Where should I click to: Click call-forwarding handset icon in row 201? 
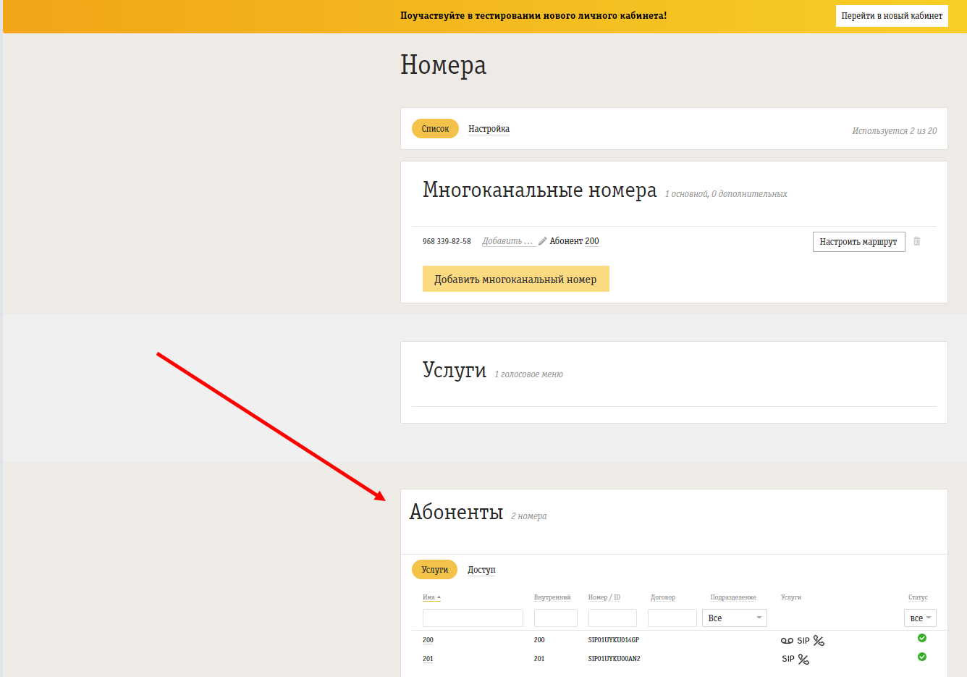[803, 660]
